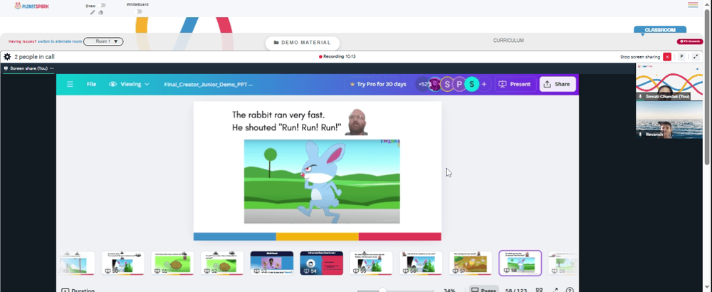
Task: Select the eraser tool
Action: [101, 12]
